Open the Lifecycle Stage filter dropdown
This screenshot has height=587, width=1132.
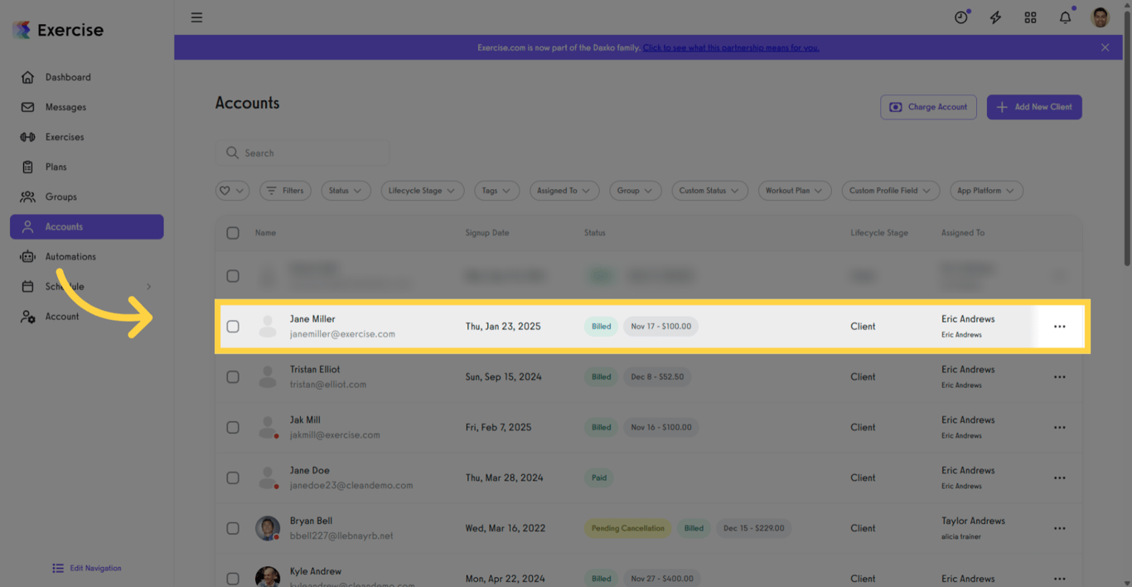coord(422,190)
